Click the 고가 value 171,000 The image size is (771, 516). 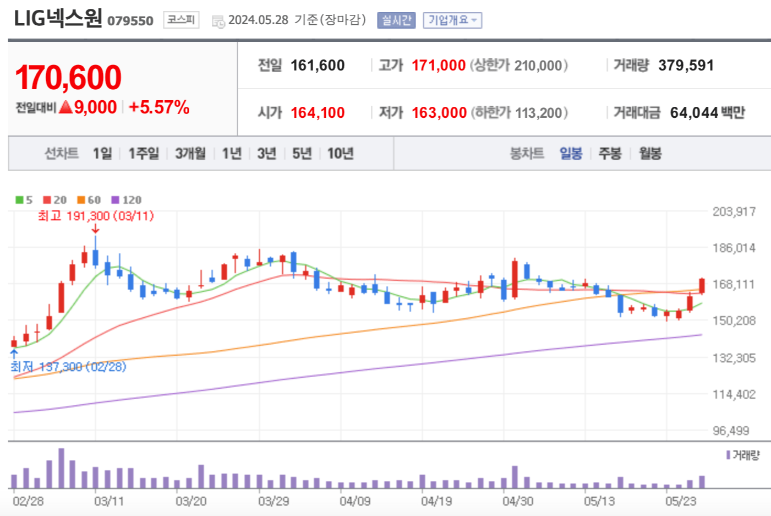pyautogui.click(x=439, y=66)
